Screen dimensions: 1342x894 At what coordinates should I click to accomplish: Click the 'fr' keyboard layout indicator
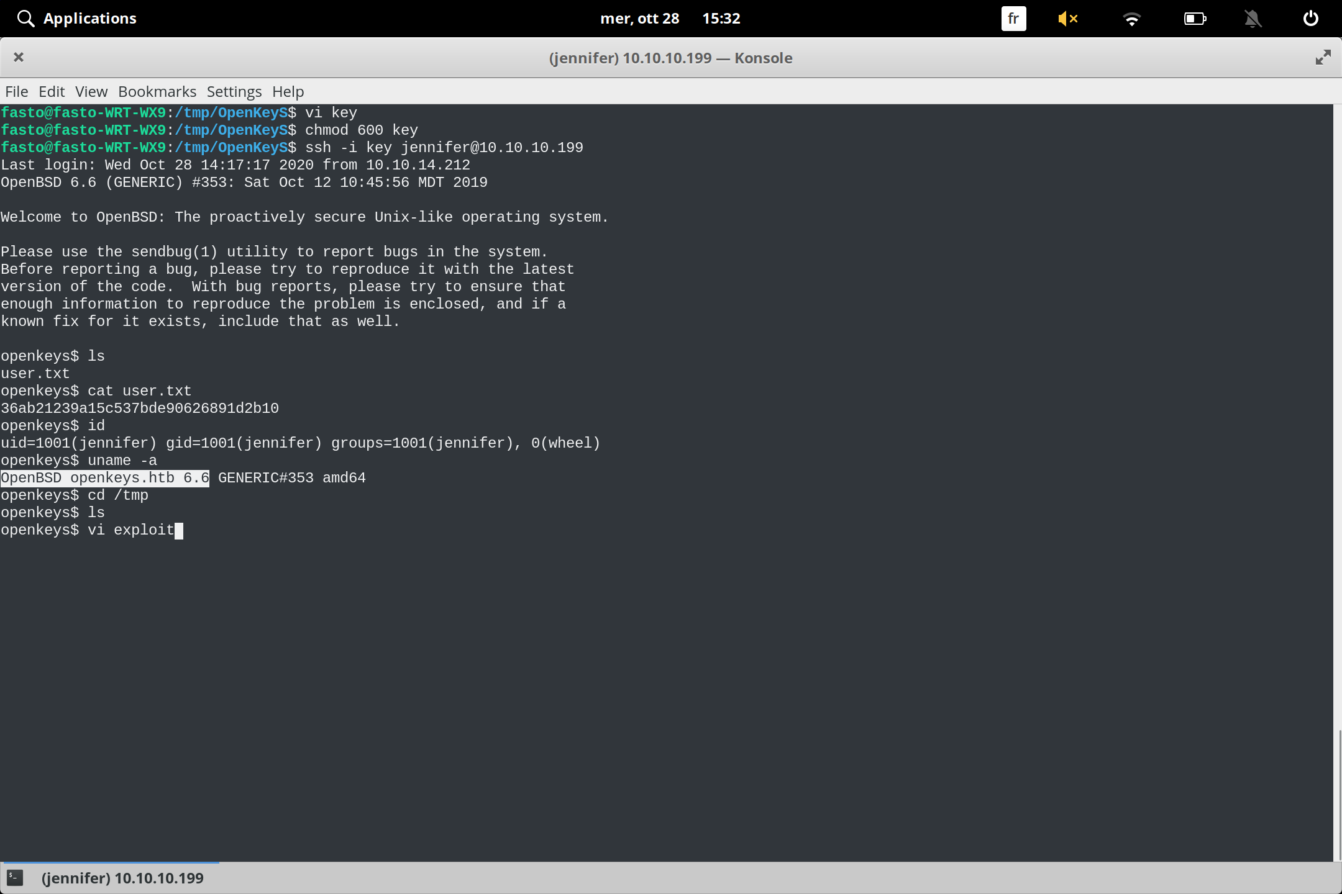pyautogui.click(x=1013, y=19)
